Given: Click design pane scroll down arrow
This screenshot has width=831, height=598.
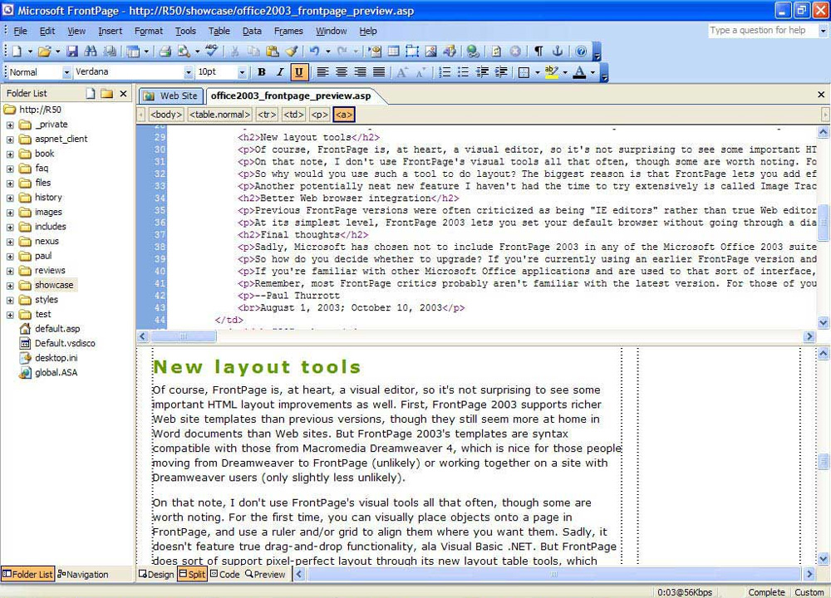Looking at the screenshot, I should tap(823, 559).
